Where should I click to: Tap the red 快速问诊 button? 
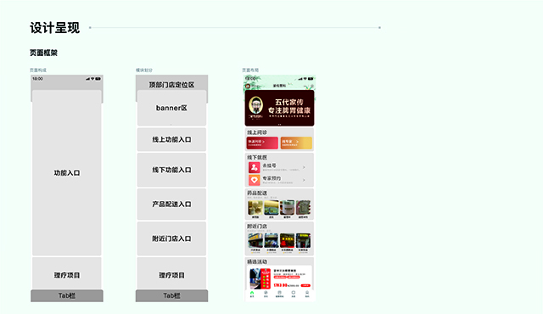[x=262, y=143]
